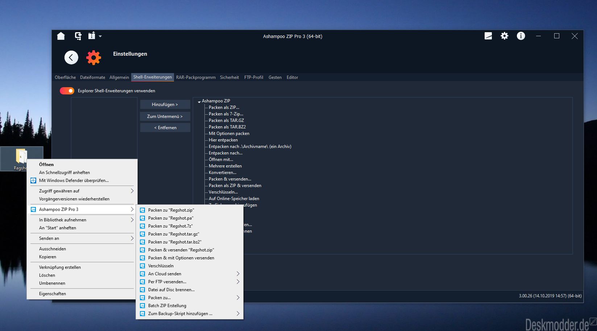
Task: Click icon beside Packen zu "Regshot.7z"
Action: [142, 226]
